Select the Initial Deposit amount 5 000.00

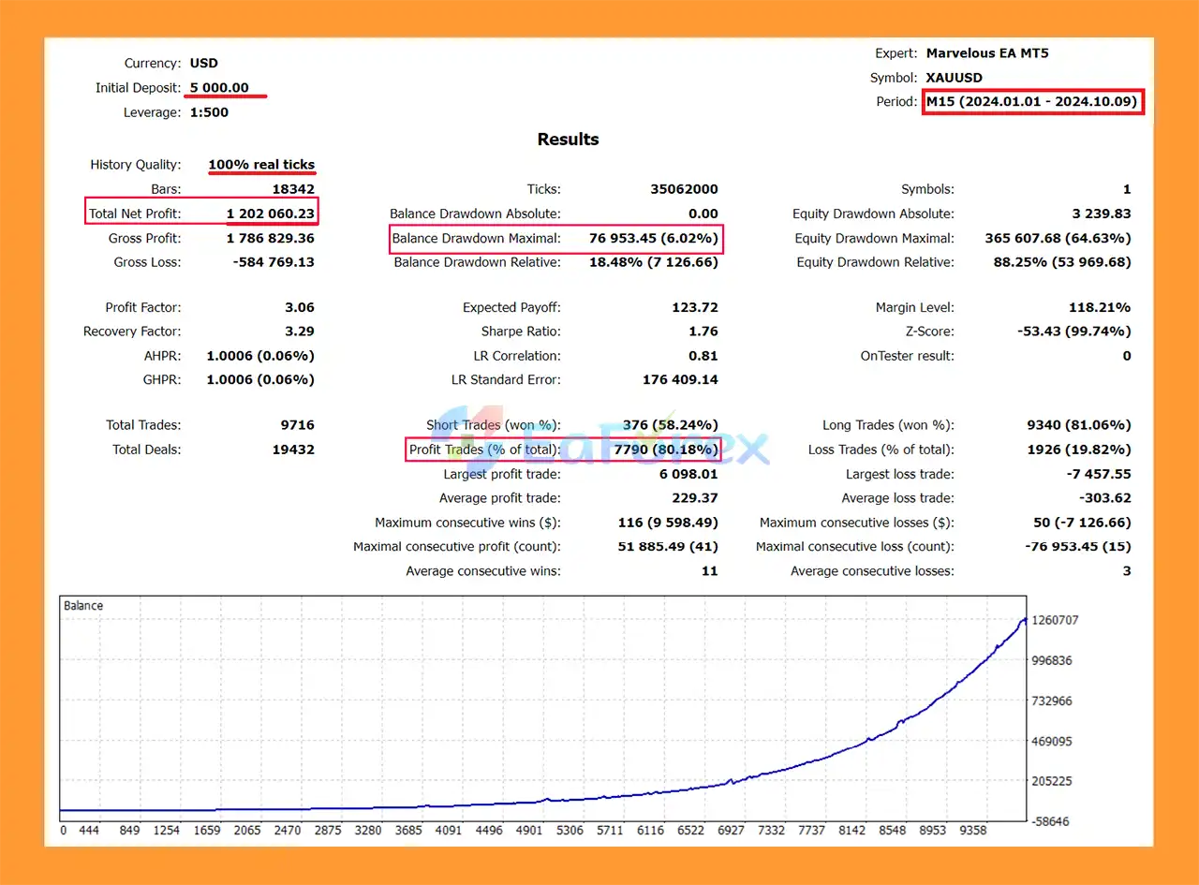coord(219,88)
